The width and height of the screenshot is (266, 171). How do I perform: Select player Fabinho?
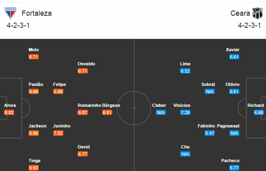206,126
